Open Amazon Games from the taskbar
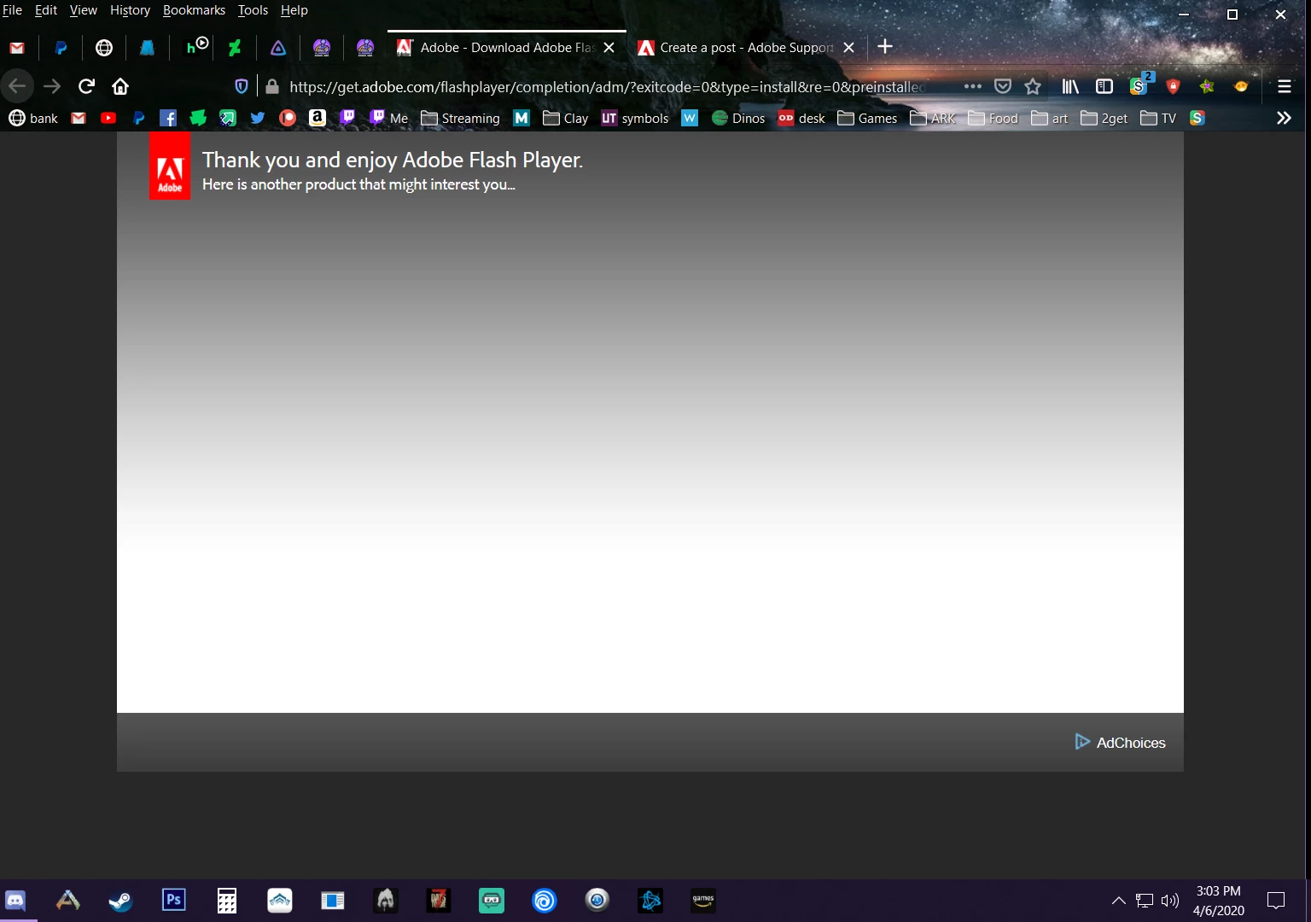The height and width of the screenshot is (922, 1311). tap(702, 900)
